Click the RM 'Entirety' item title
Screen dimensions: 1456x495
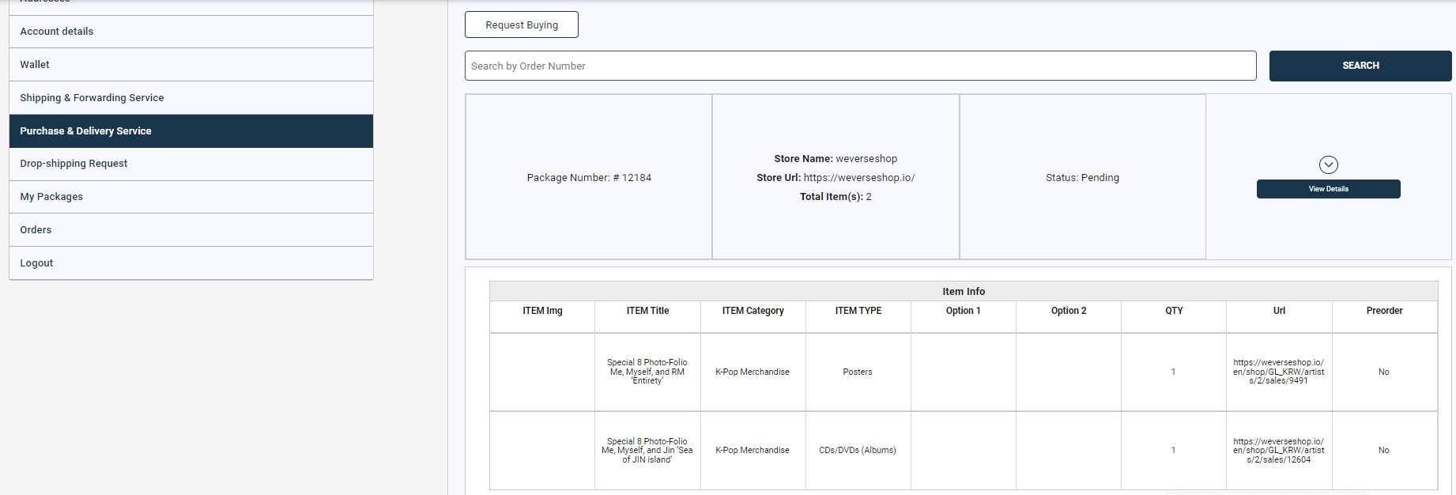pos(647,372)
